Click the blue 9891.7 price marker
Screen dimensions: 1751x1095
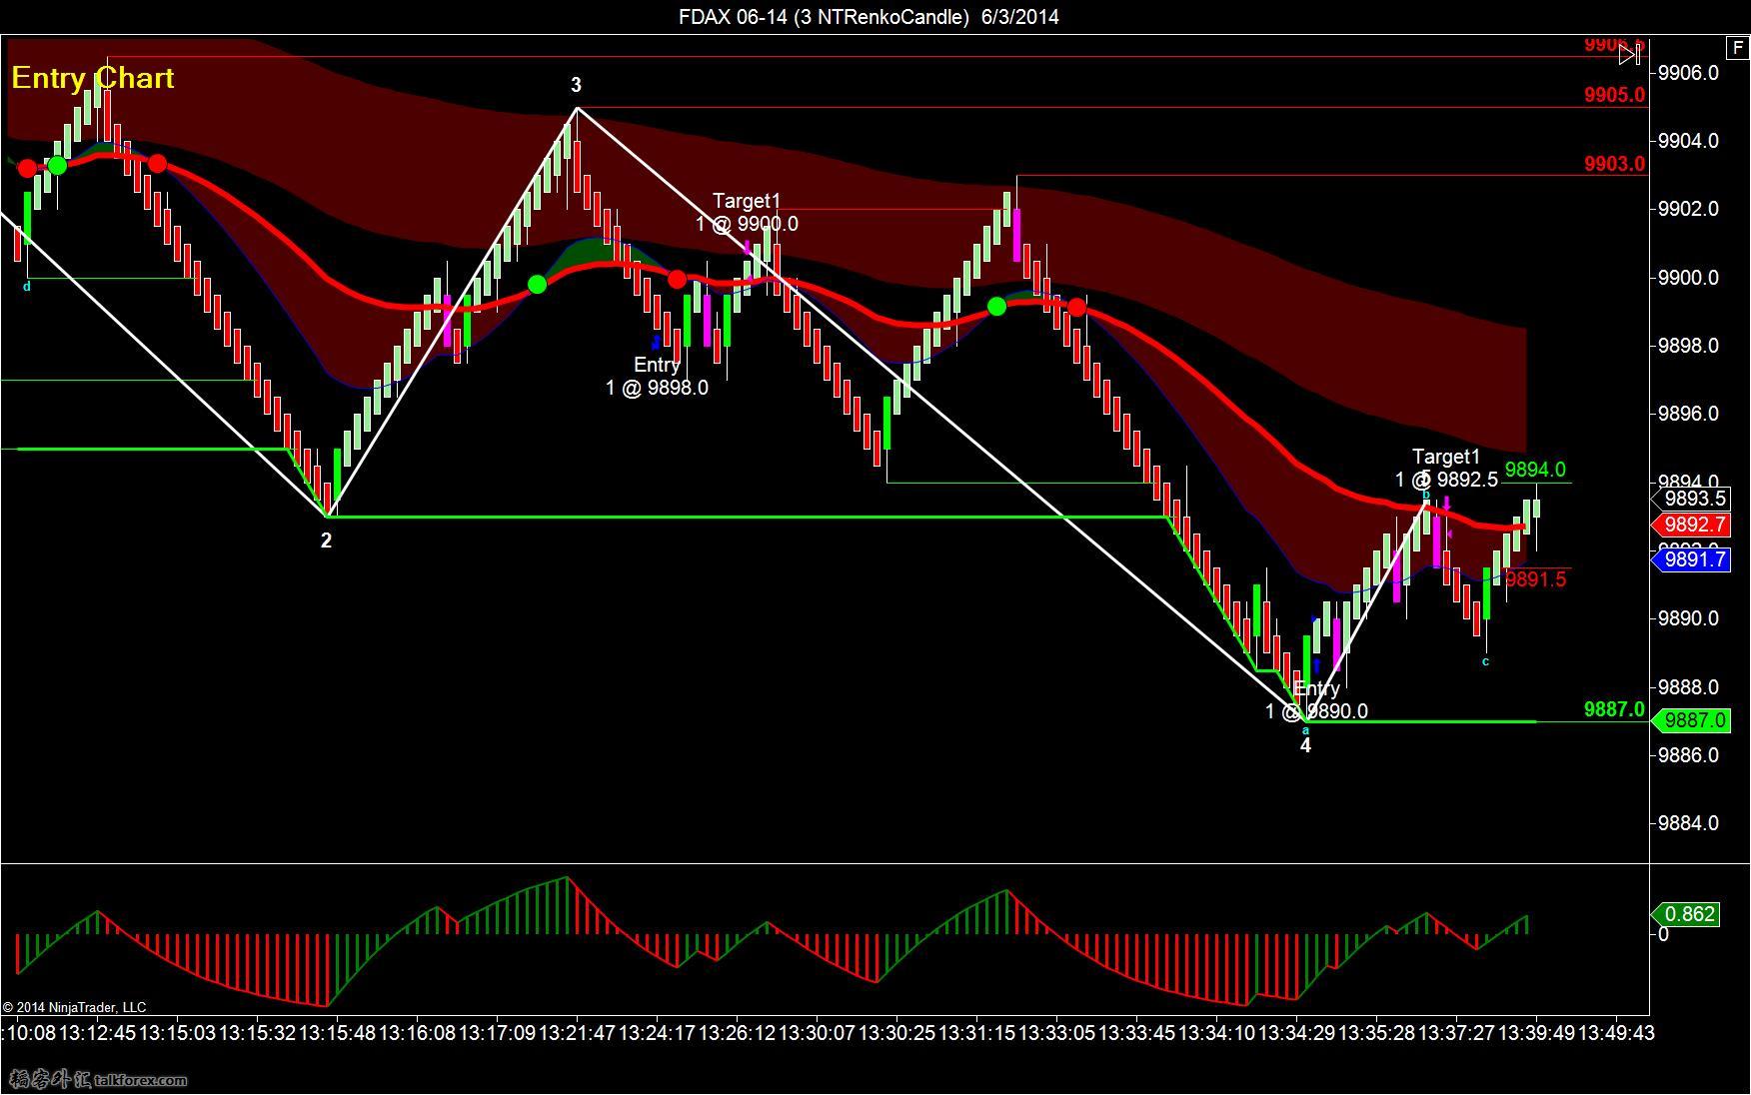coord(1693,559)
